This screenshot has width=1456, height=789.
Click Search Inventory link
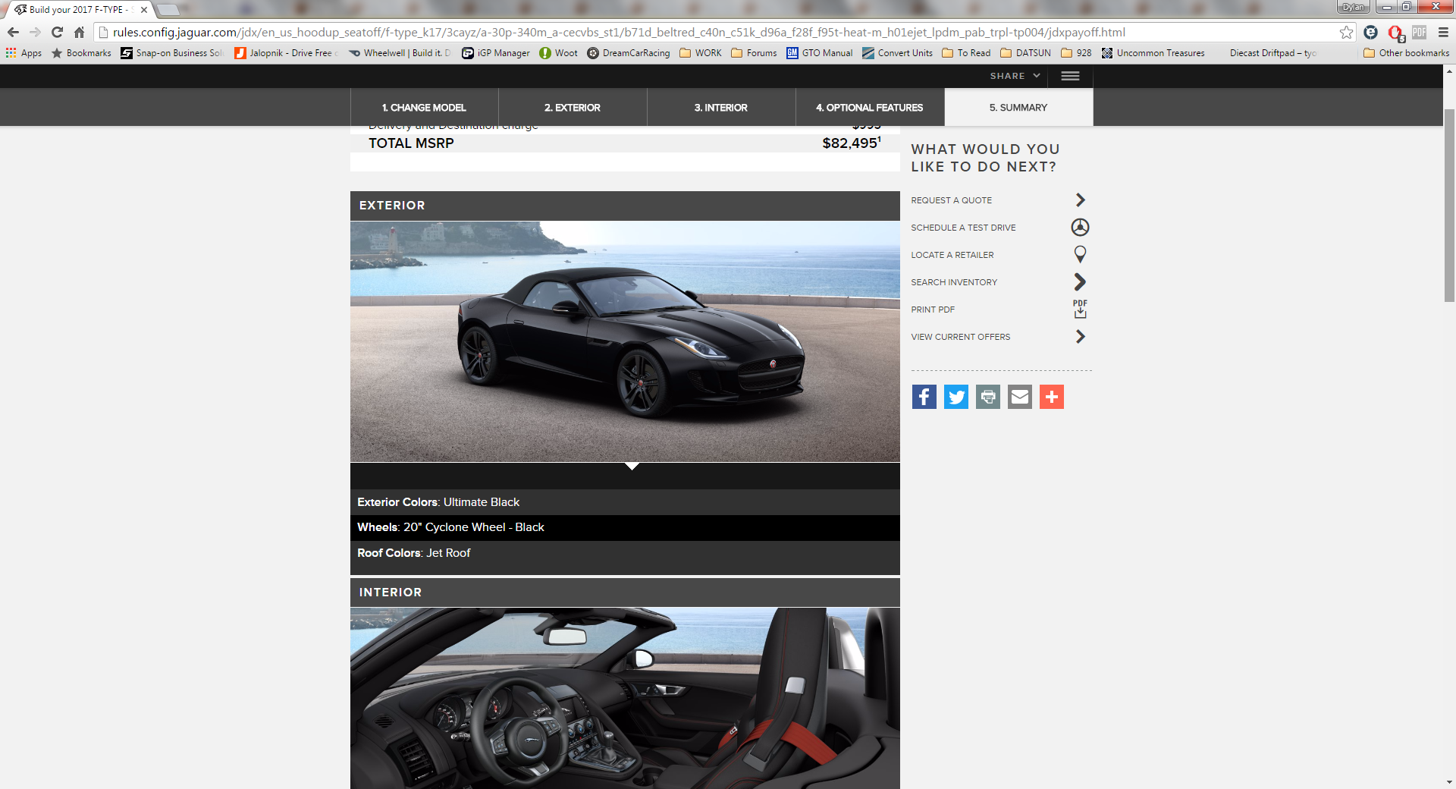click(954, 282)
